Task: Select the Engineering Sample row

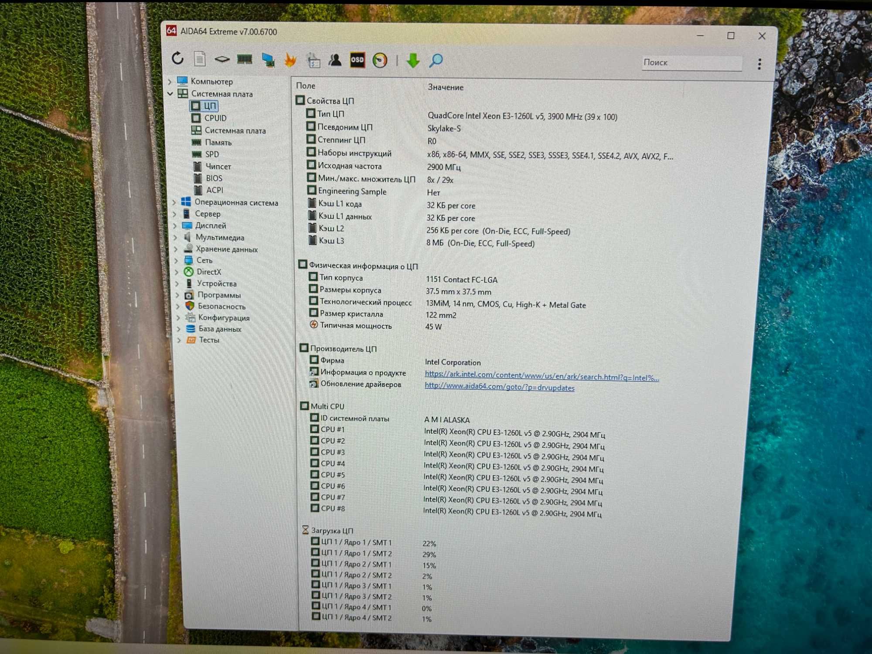Action: click(374, 191)
